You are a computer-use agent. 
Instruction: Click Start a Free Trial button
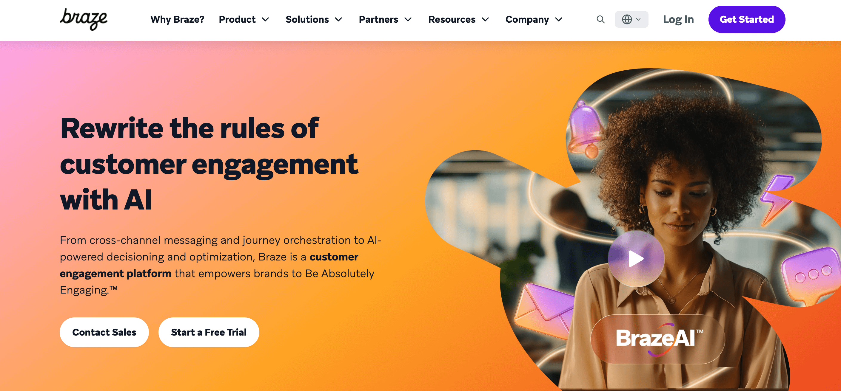(209, 332)
